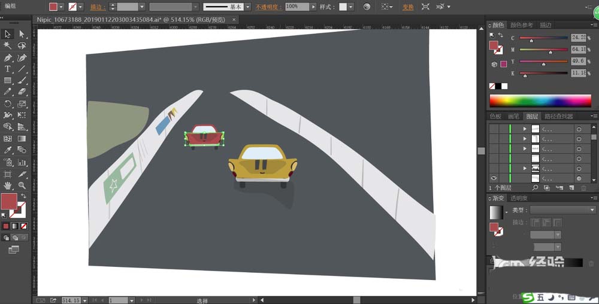This screenshot has height=304, width=599.
Task: Click target circle of bottom layer row
Action: (x=579, y=178)
